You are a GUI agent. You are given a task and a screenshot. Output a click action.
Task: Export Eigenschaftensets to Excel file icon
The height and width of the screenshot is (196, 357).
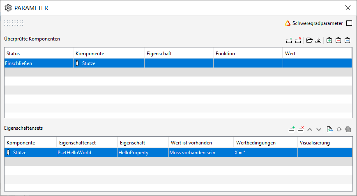[329, 130]
